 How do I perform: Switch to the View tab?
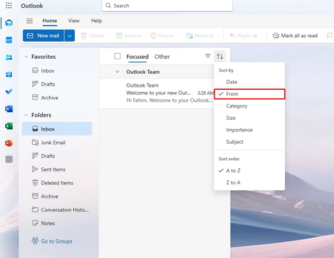click(x=74, y=21)
